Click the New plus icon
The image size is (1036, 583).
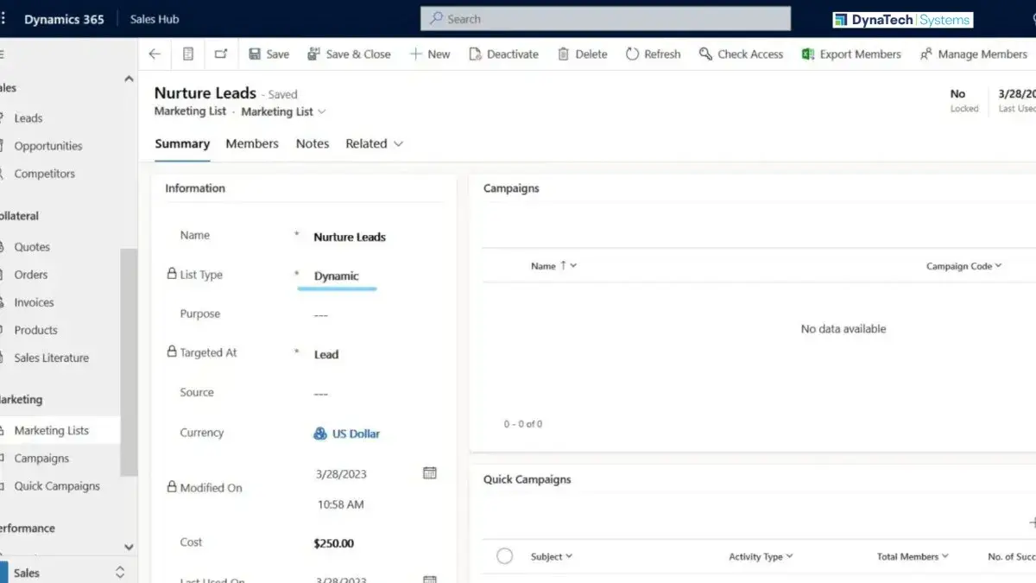coord(415,54)
